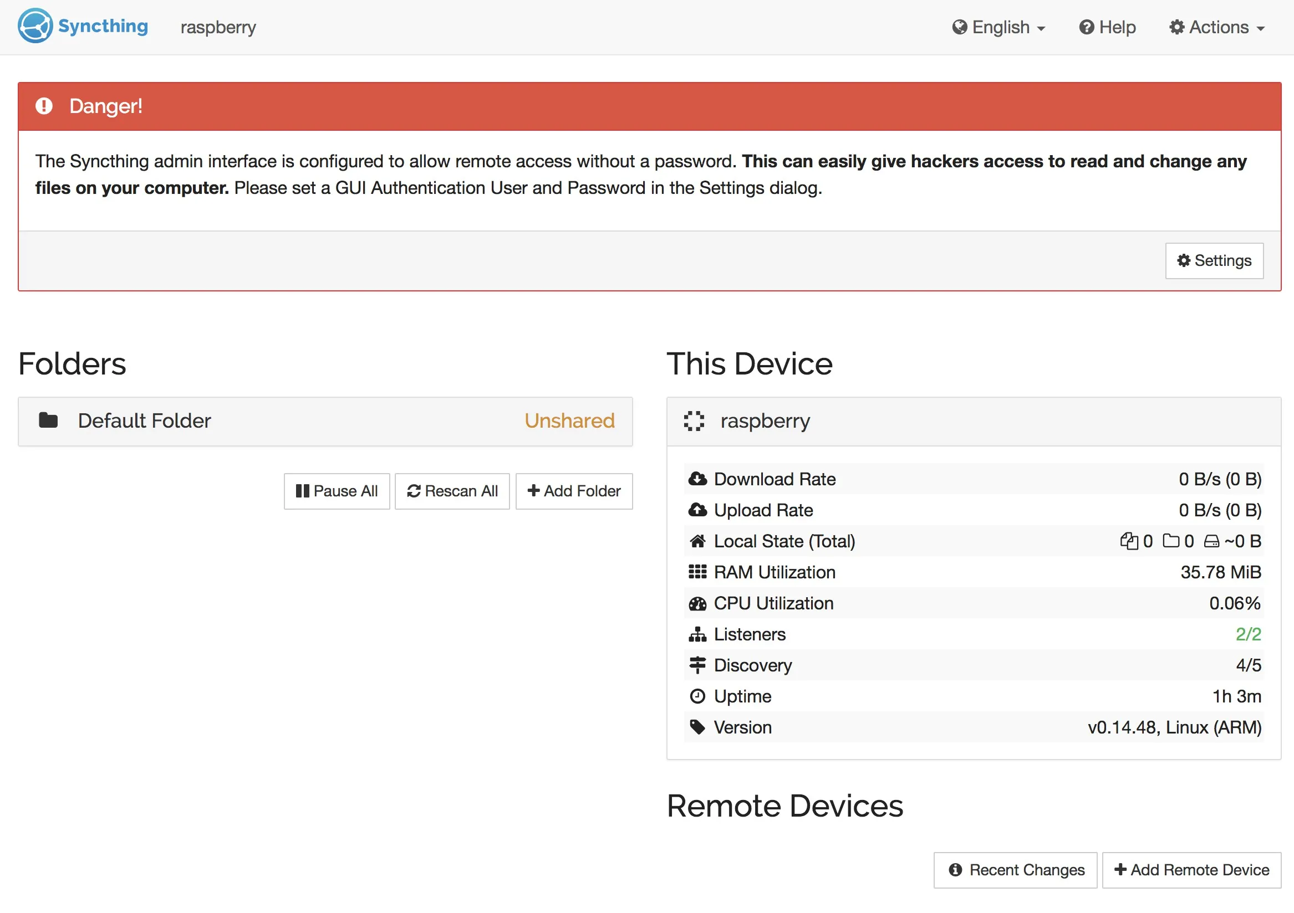Open the Help link in navbar
Viewport: 1294px width, 913px height.
point(1107,27)
